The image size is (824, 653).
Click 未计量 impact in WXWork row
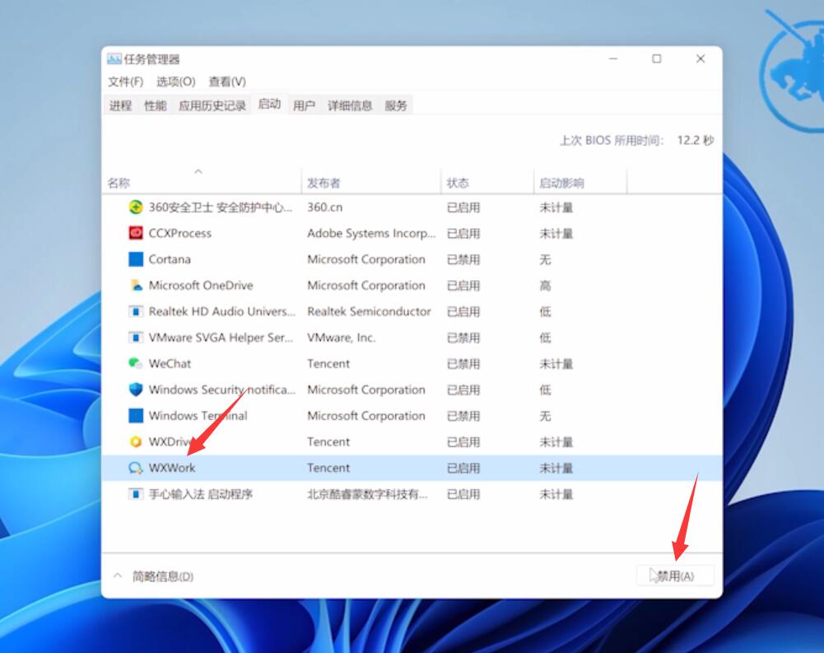point(556,468)
